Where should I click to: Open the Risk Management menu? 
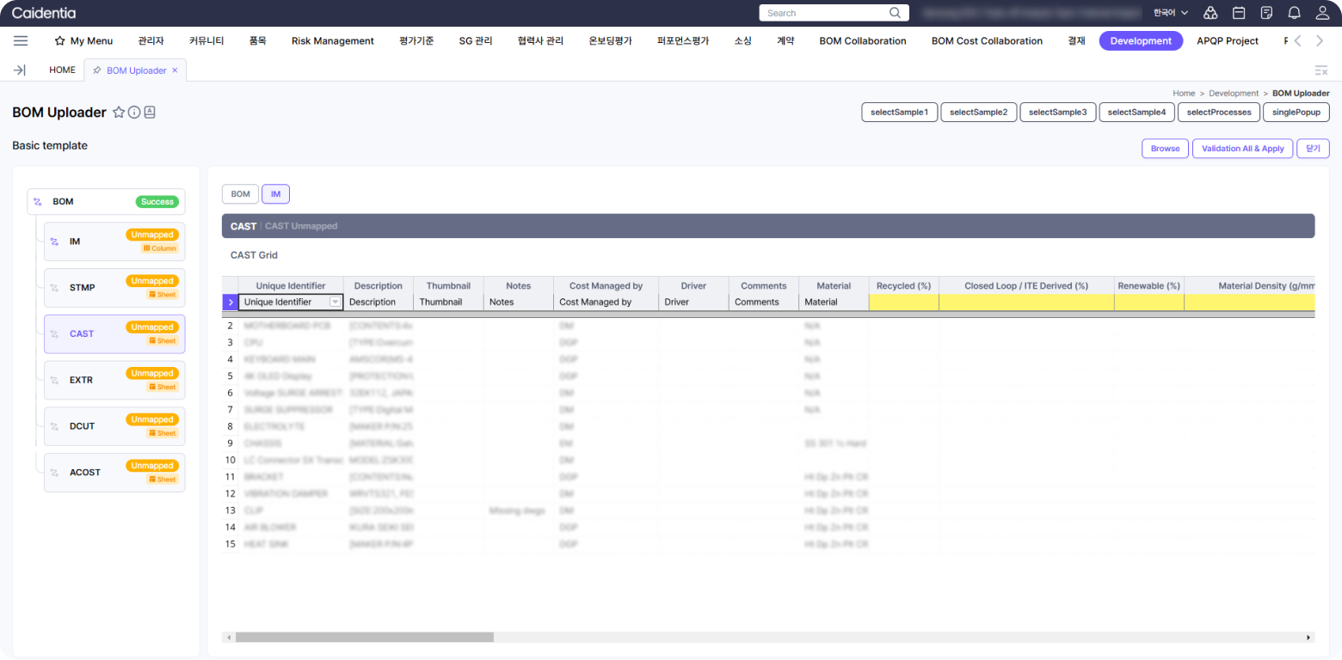point(332,40)
